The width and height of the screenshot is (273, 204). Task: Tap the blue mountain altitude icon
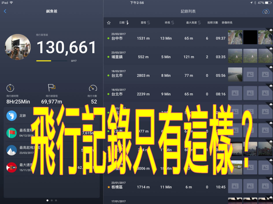[x=12, y=150]
